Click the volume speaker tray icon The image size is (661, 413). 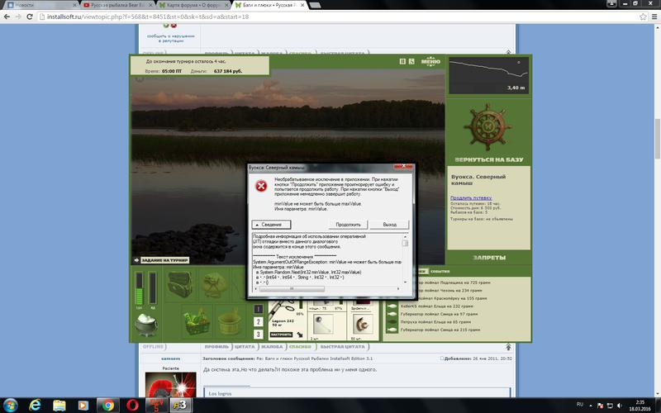[x=619, y=406]
